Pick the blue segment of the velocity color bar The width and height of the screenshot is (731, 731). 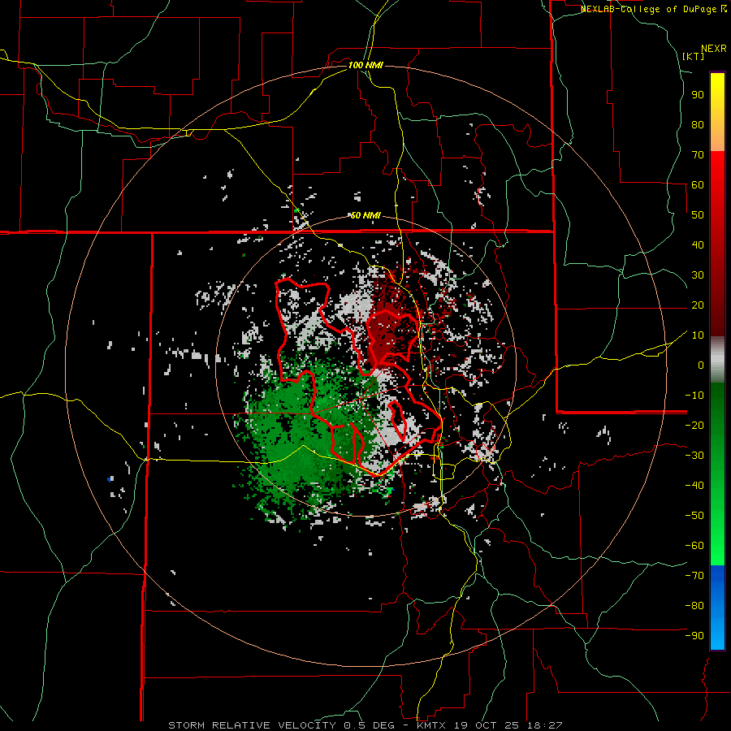(x=717, y=608)
